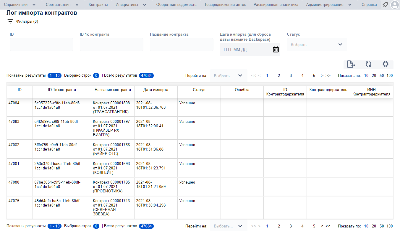
Task: Open Оборотная ведомость section
Action: (x=176, y=5)
